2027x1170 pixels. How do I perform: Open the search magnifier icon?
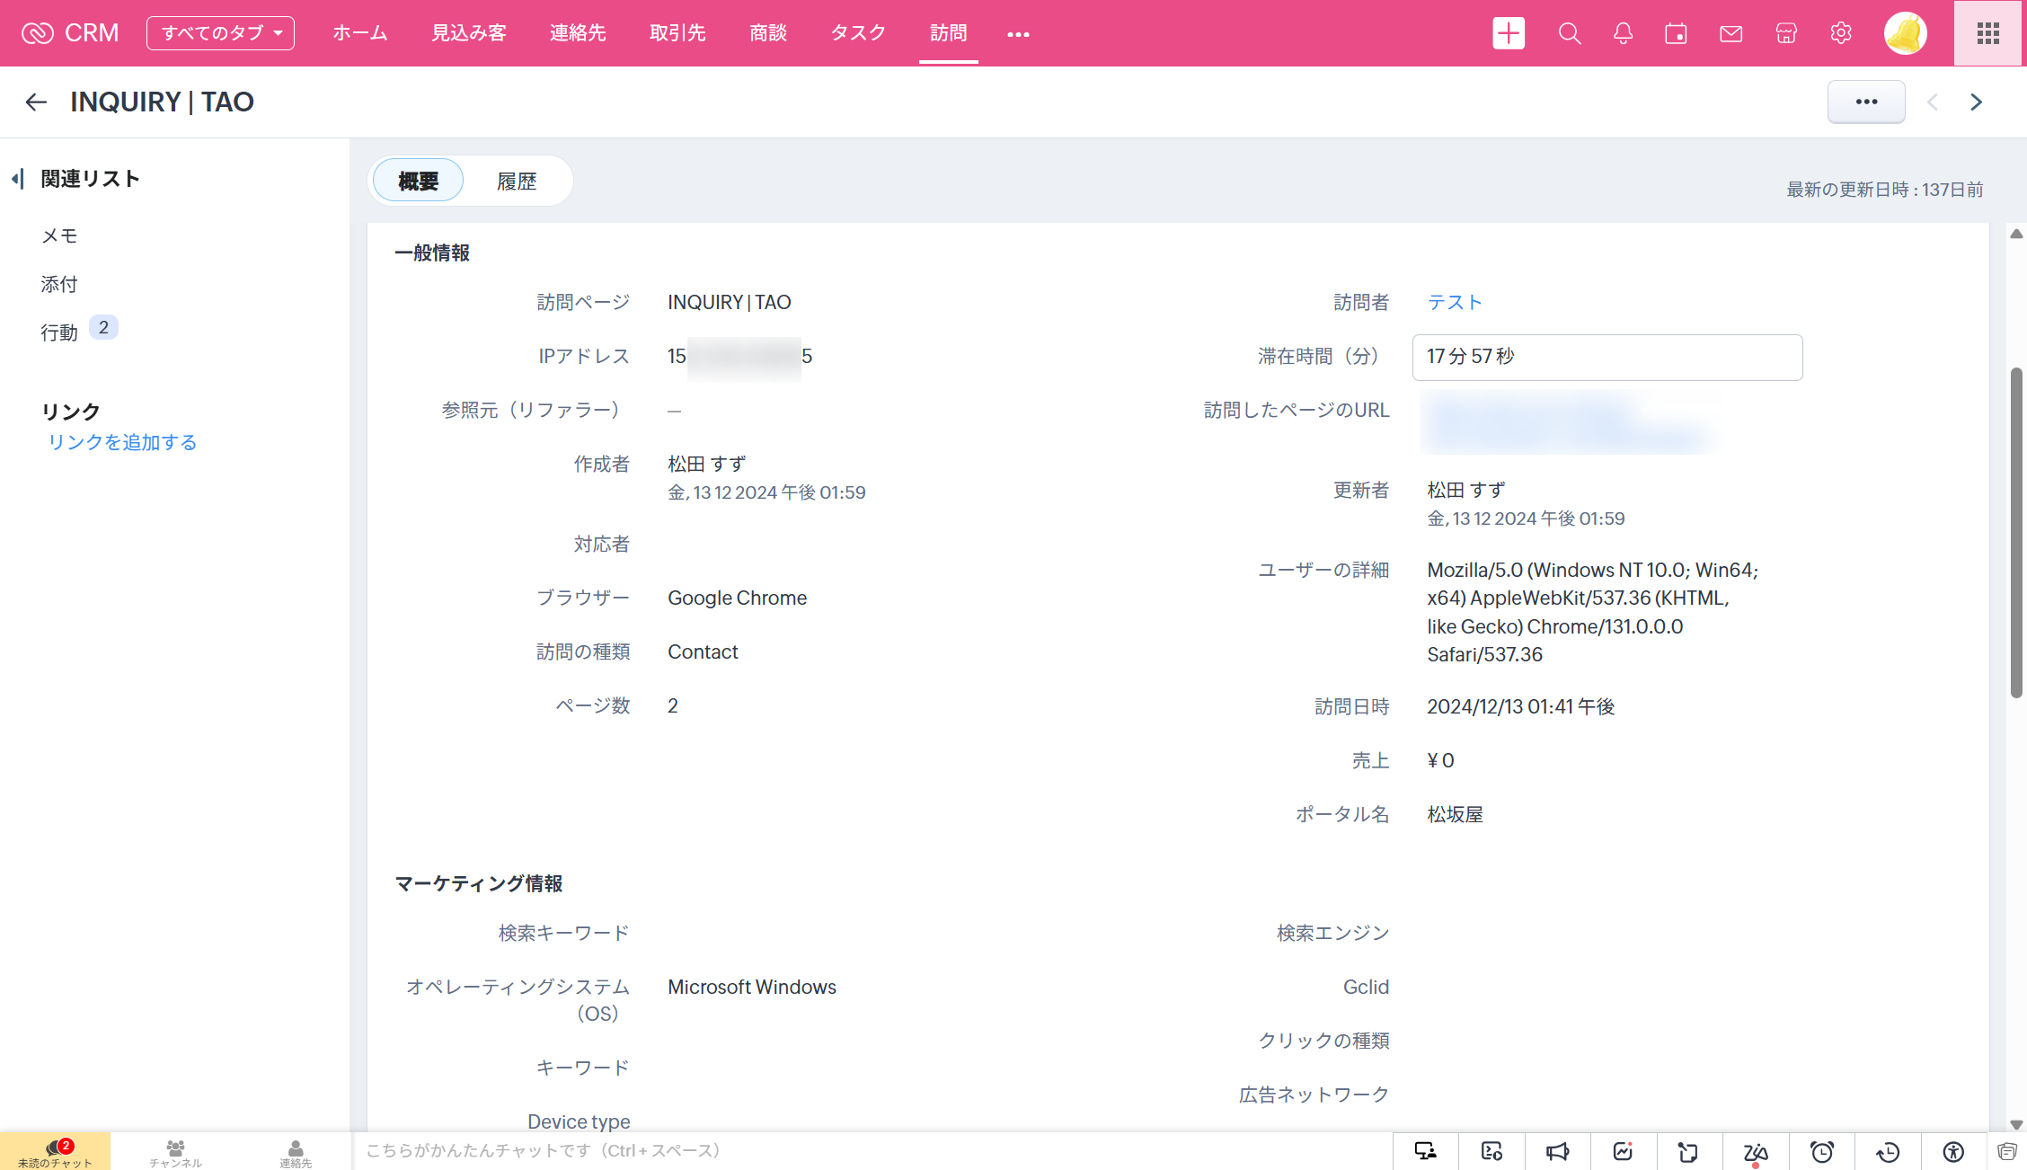(1569, 33)
